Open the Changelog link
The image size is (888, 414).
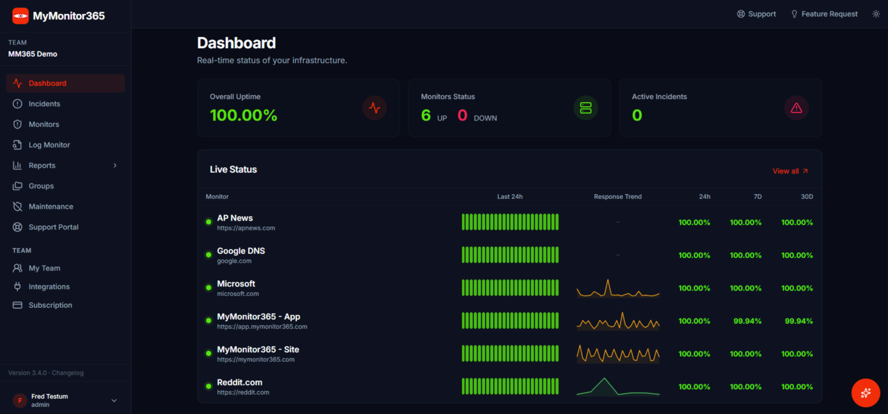pos(68,373)
